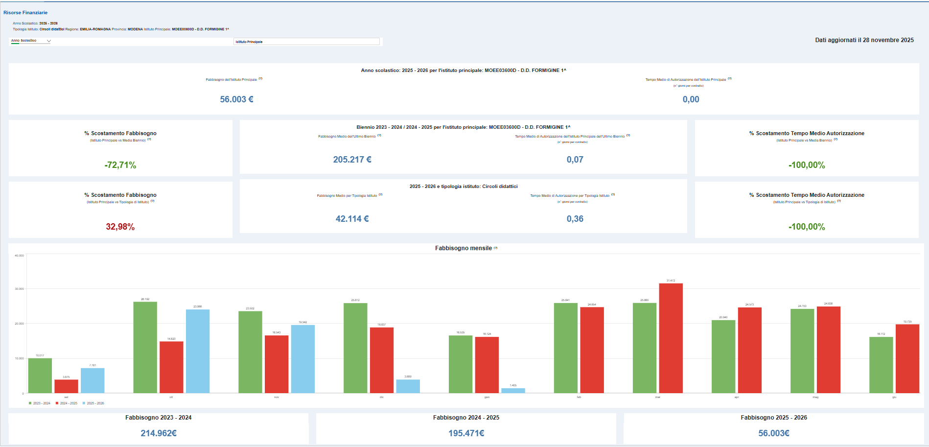This screenshot has width=929, height=447.
Task: Toggle the 2024 - 2025 legend series
Action: pyautogui.click(x=67, y=403)
